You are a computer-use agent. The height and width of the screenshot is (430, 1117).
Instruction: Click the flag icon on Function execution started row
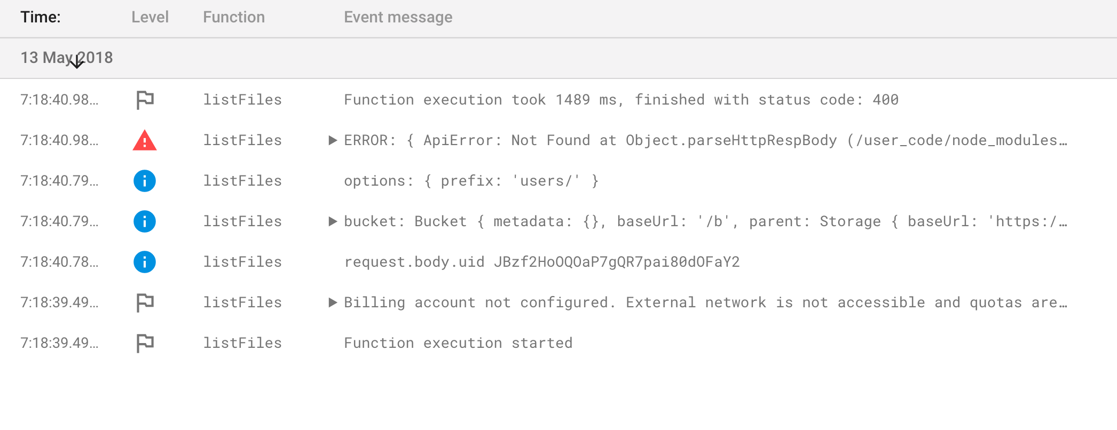pyautogui.click(x=144, y=343)
